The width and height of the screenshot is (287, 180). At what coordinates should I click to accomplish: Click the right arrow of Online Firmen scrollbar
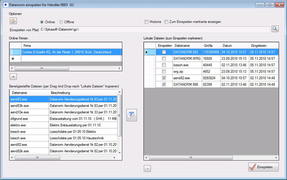click(x=119, y=68)
